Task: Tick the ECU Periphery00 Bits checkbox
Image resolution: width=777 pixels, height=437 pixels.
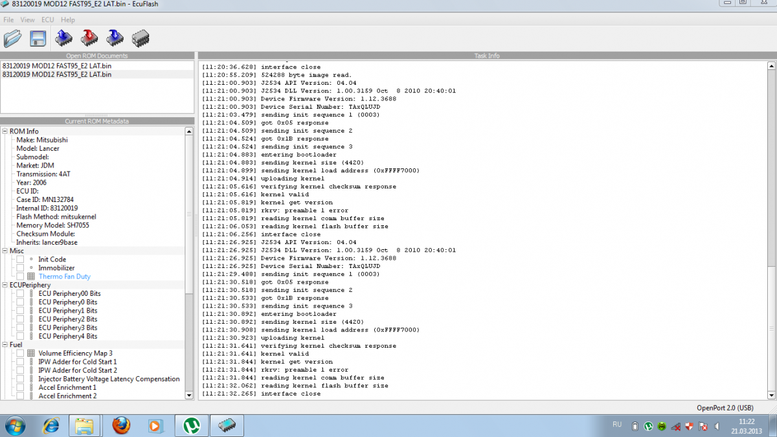Action: 20,293
